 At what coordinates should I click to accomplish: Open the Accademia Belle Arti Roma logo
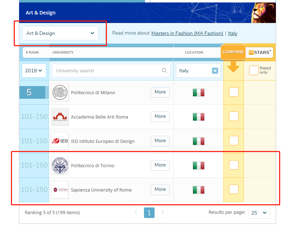tap(60, 117)
